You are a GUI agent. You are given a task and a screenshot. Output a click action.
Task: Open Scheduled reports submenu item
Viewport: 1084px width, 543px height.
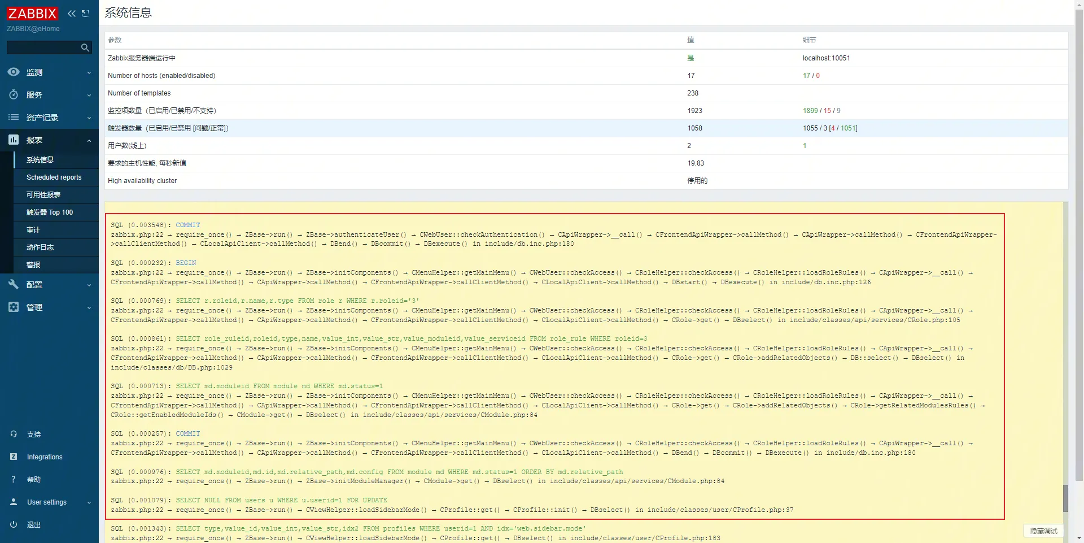click(x=54, y=177)
